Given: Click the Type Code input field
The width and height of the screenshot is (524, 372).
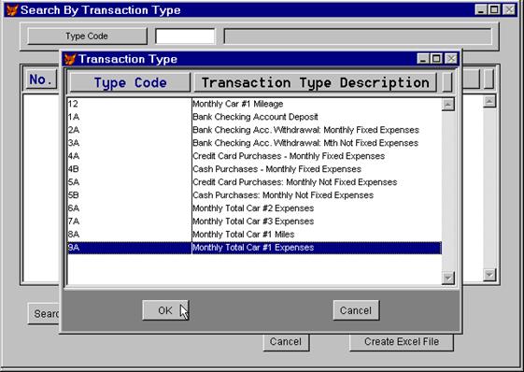Looking at the screenshot, I should (185, 36).
